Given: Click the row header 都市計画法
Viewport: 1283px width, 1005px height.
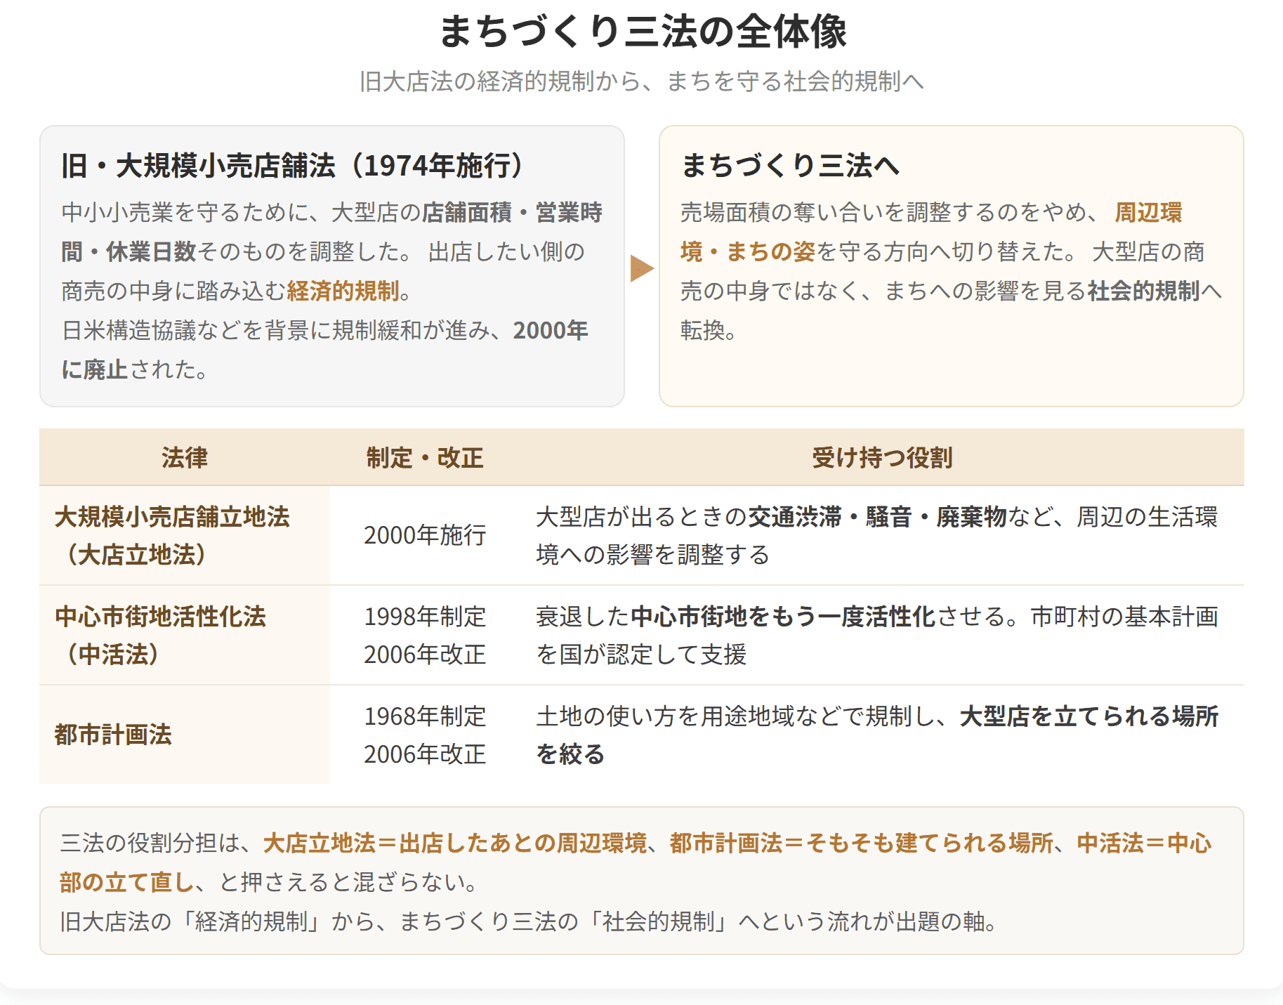Looking at the screenshot, I should (x=185, y=735).
